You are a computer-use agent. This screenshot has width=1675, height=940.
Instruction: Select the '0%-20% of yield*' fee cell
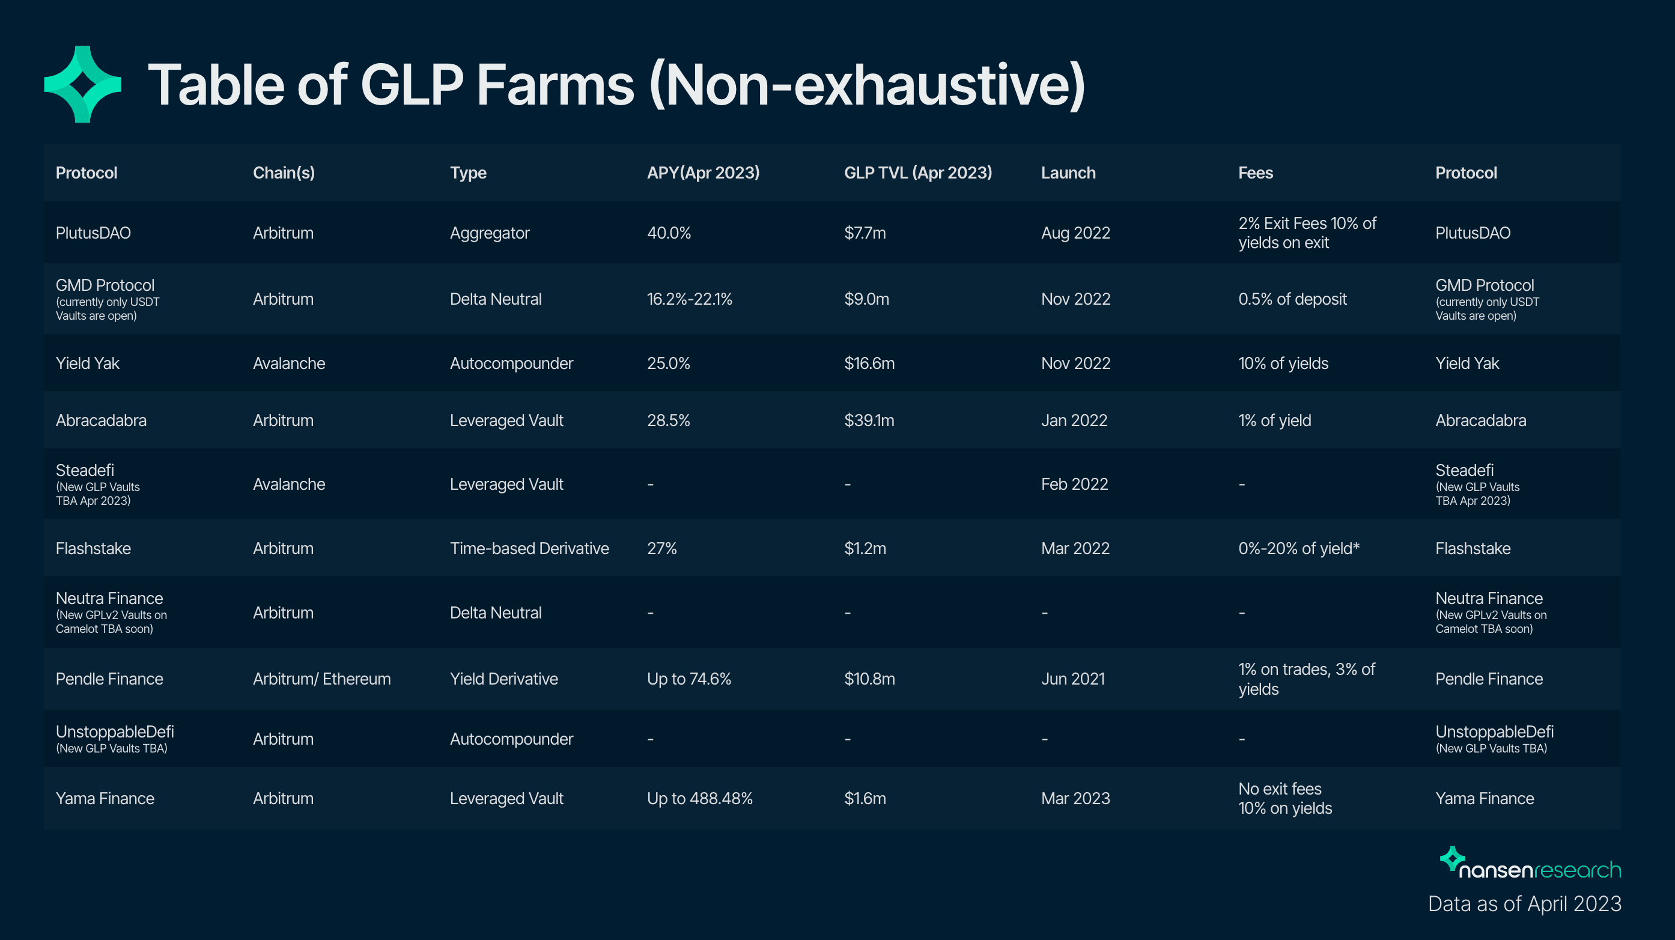pyautogui.click(x=1298, y=549)
